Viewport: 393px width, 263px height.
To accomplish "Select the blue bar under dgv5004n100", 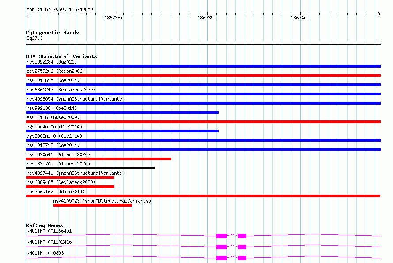I will click(x=122, y=131).
